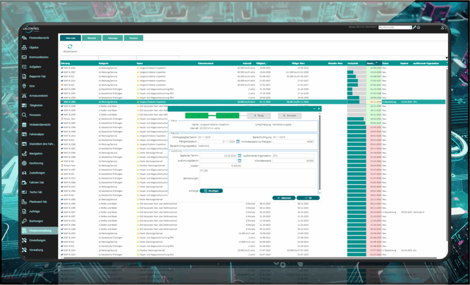Click the pencil edit icon in header

point(414,27)
